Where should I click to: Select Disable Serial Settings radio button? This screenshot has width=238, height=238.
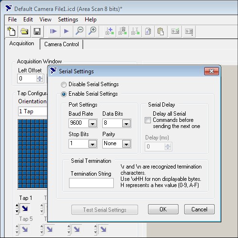pos(64,85)
